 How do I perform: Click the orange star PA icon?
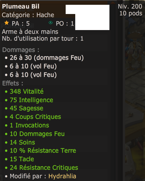point(6,23)
